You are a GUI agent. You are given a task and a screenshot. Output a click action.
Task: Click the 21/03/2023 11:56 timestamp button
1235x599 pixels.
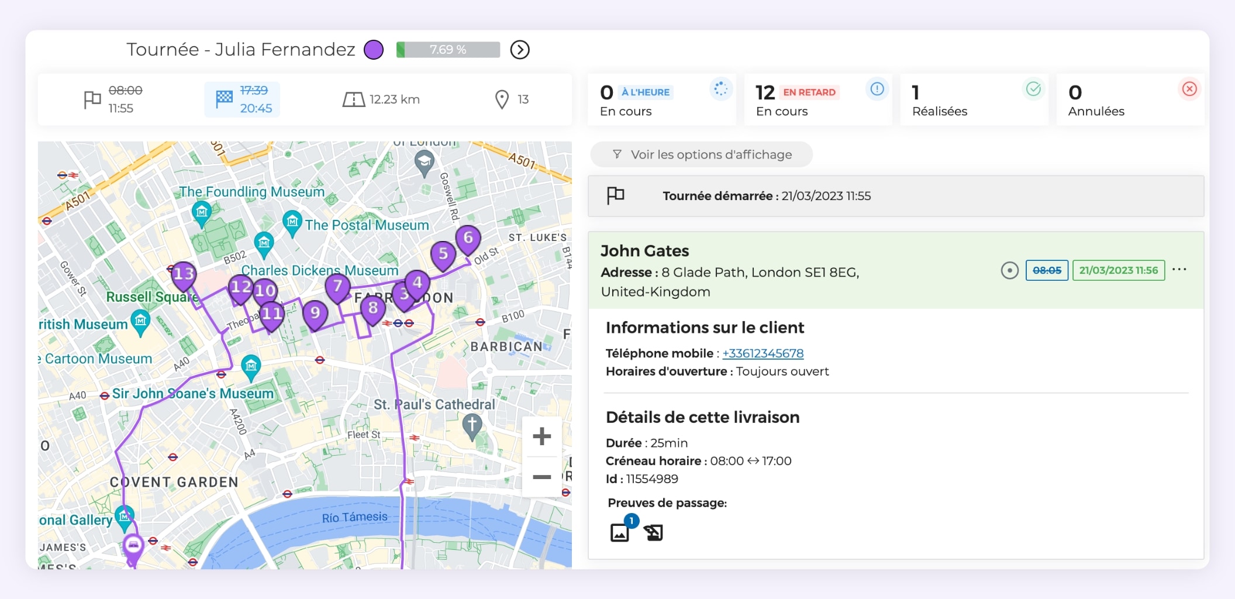tap(1118, 270)
